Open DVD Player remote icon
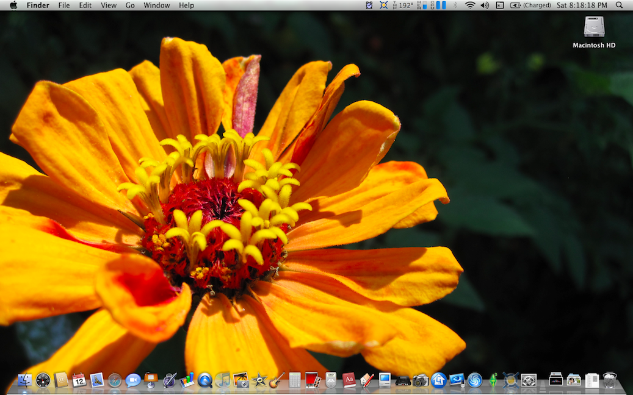 [x=331, y=380]
